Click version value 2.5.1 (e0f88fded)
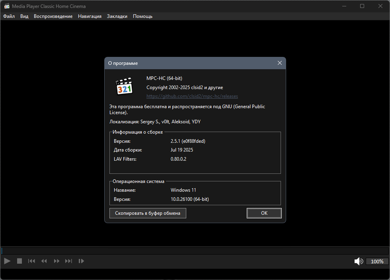The height and width of the screenshot is (280, 390). pyautogui.click(x=188, y=141)
